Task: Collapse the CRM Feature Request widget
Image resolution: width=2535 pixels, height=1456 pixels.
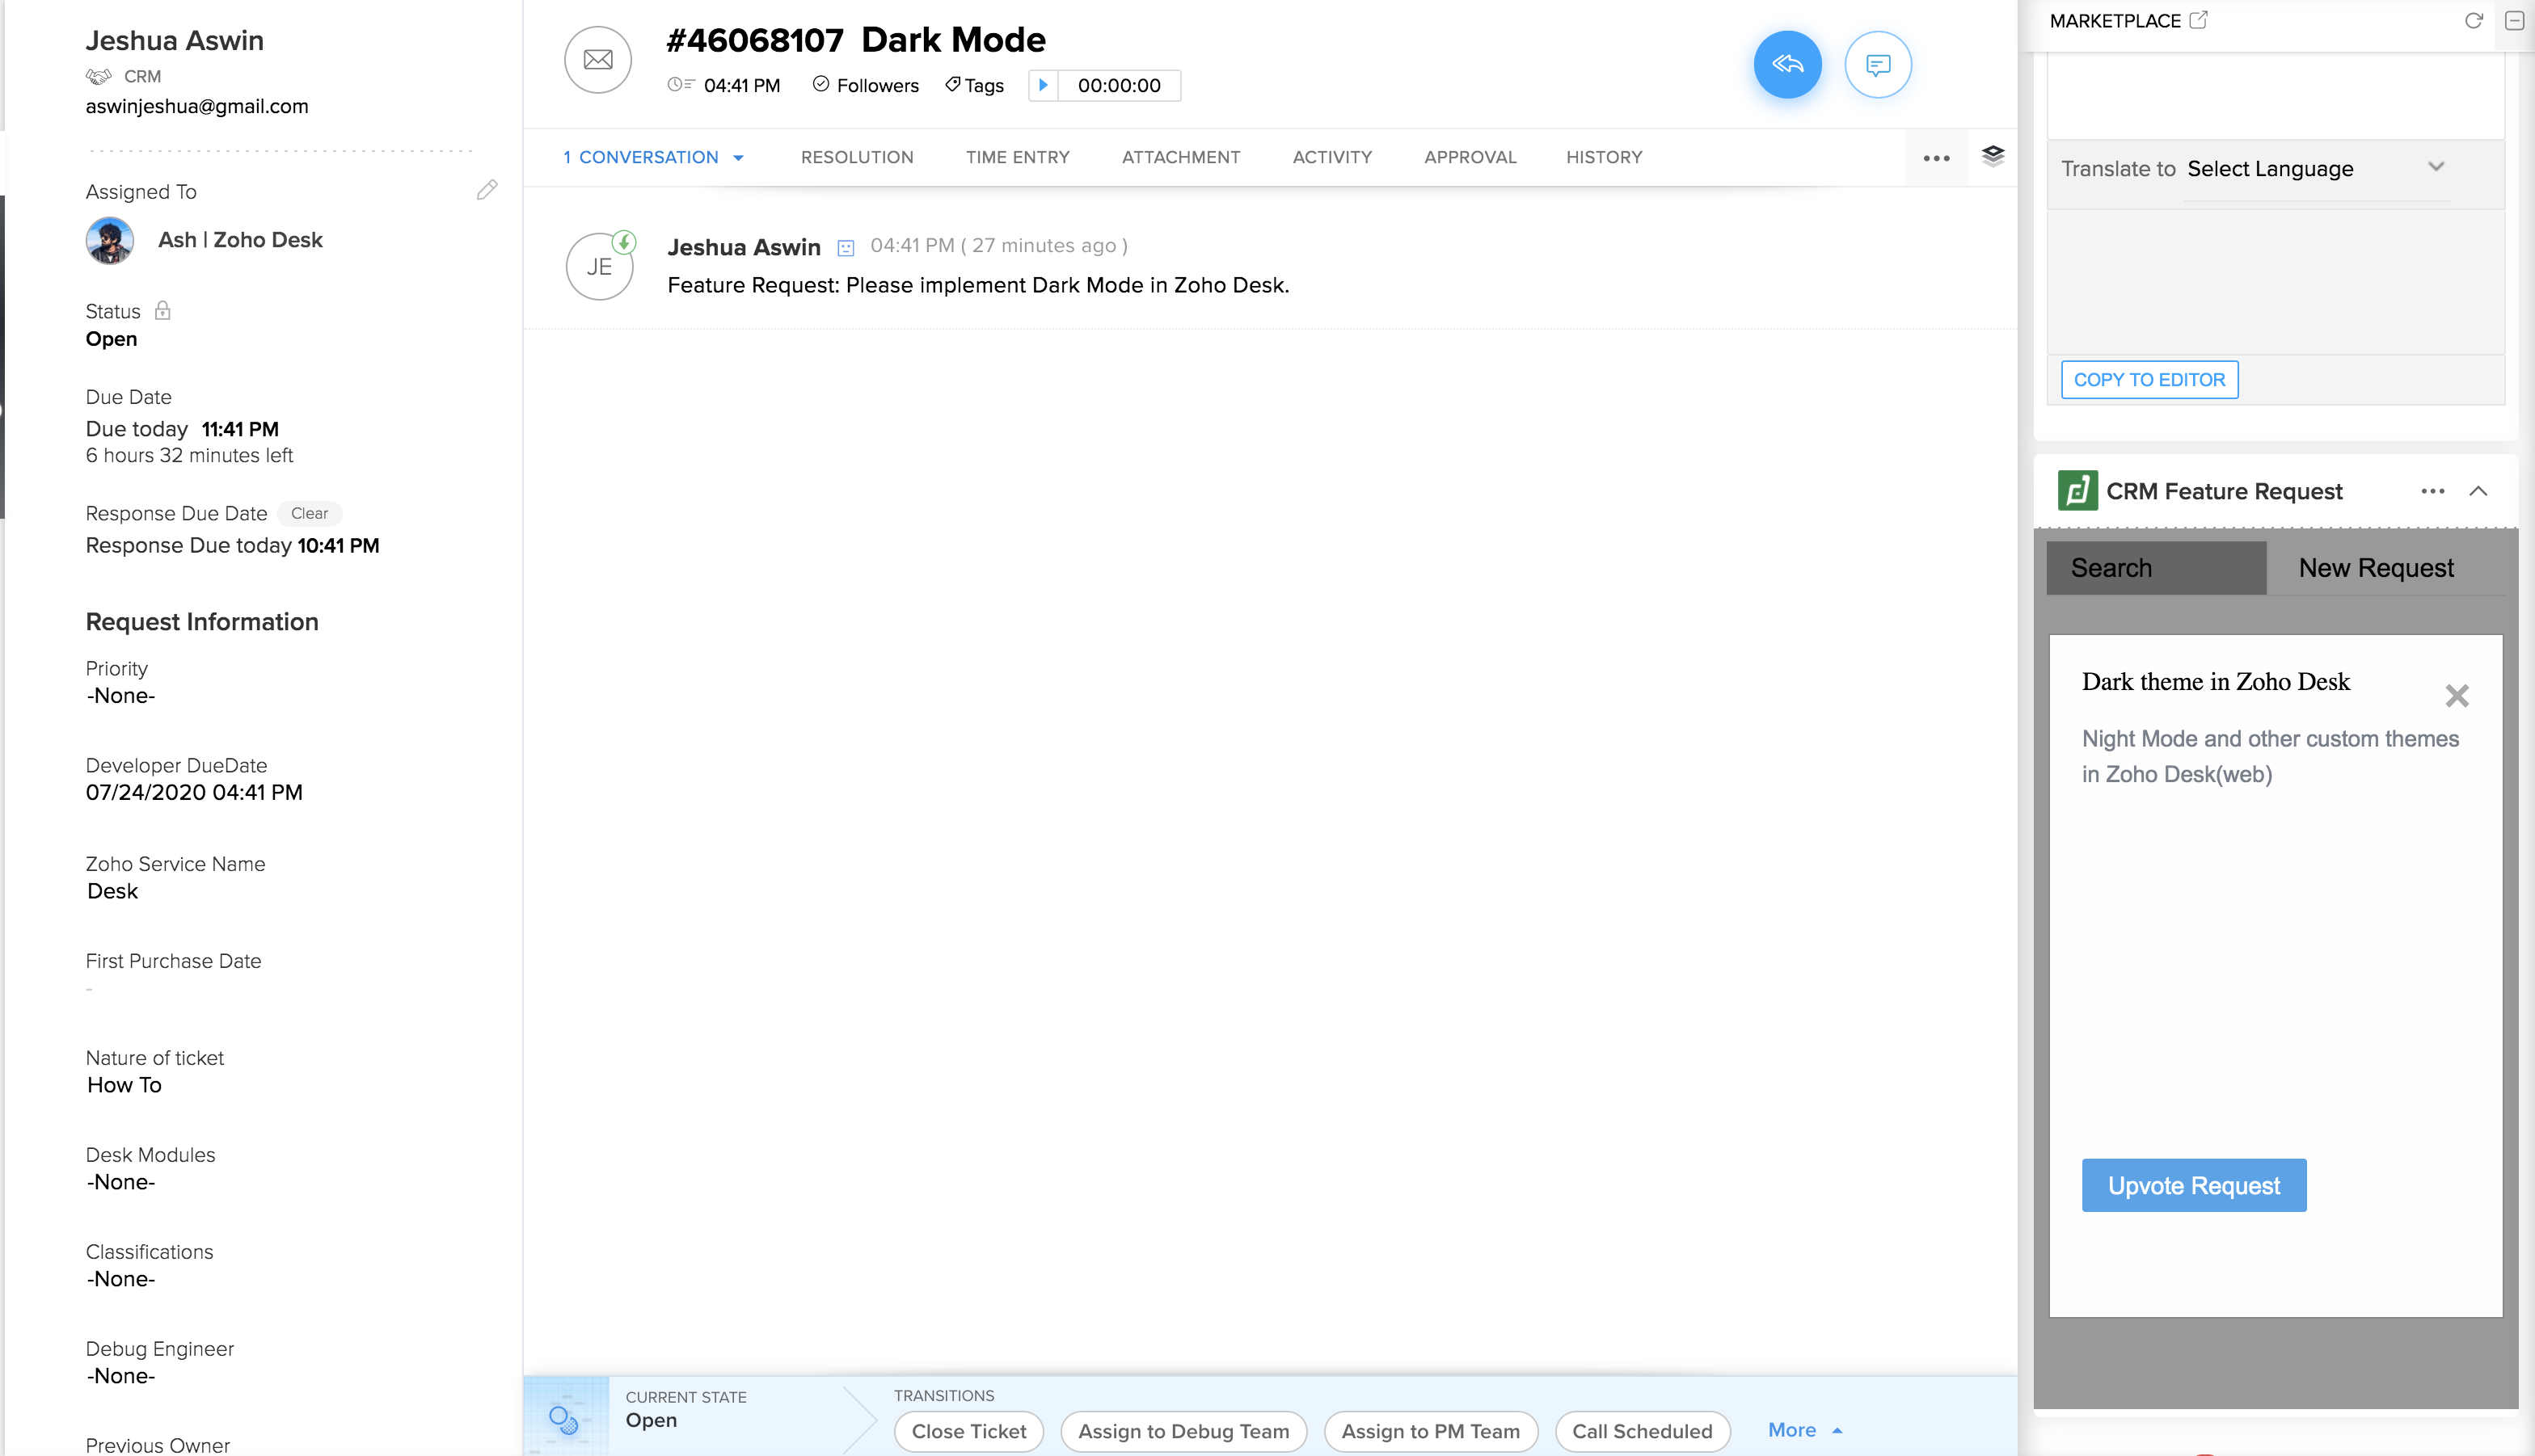Action: (2478, 491)
